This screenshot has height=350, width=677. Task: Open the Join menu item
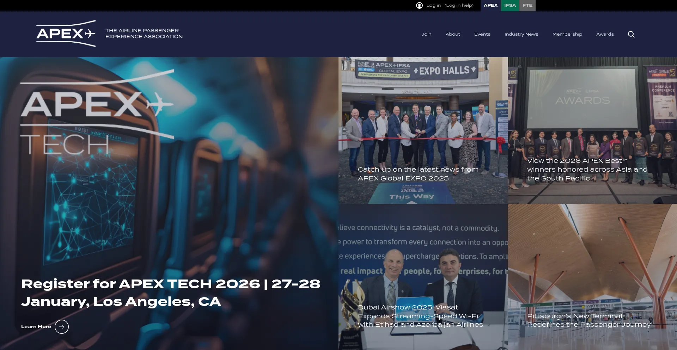click(x=426, y=34)
